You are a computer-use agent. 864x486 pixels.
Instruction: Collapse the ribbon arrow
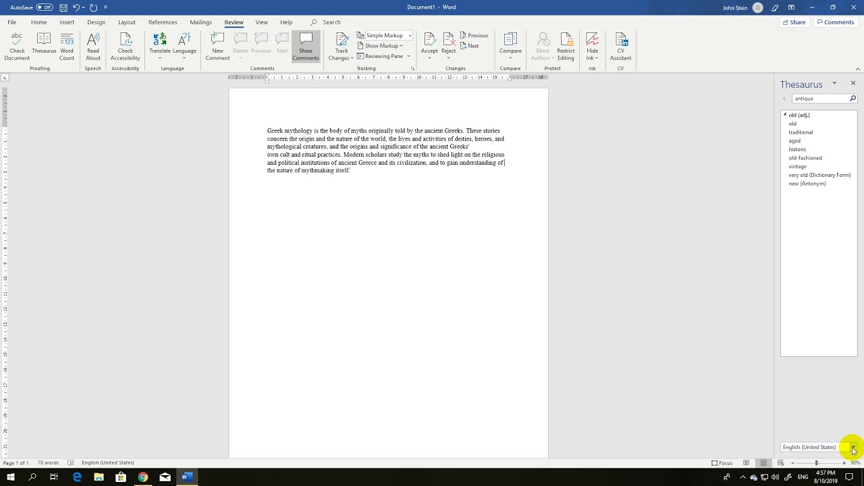858,69
